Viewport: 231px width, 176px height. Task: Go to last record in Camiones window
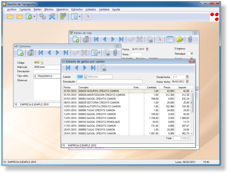66,52
